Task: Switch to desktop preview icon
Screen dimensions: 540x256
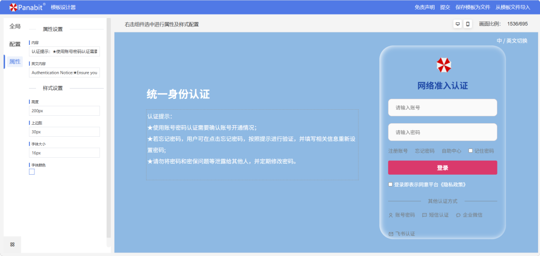Action: coord(457,24)
